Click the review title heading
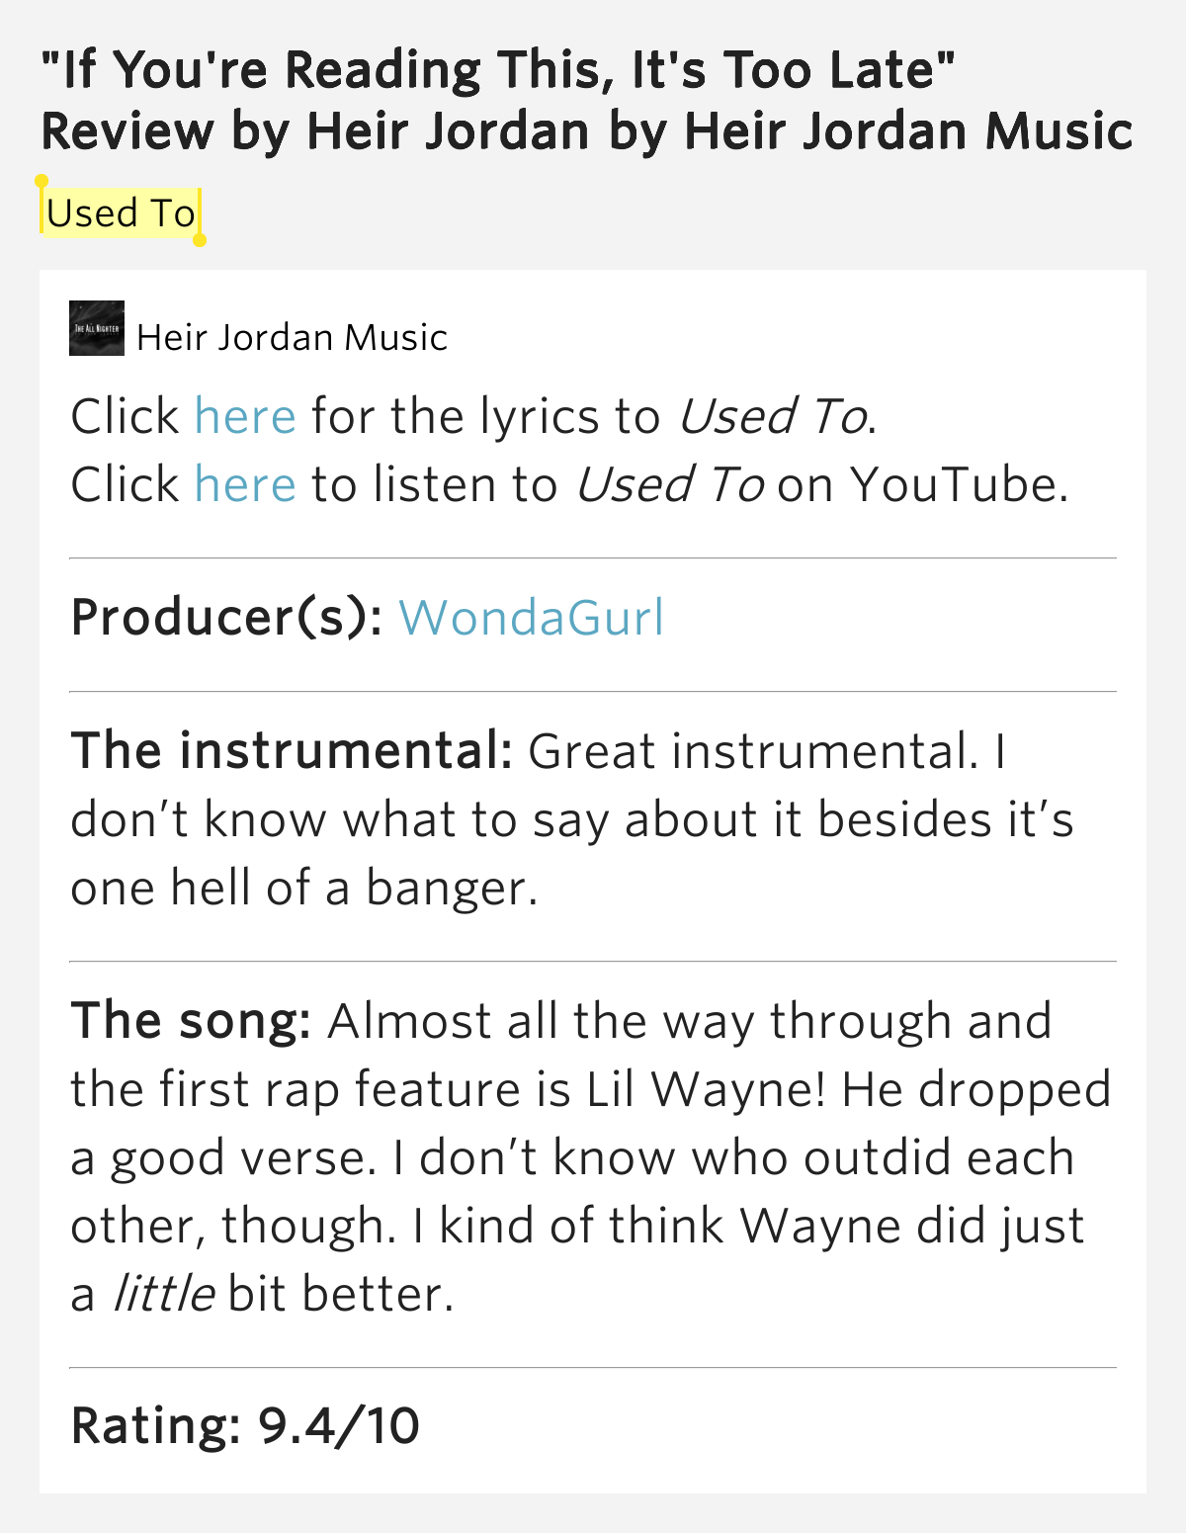The image size is (1186, 1533). point(587,100)
